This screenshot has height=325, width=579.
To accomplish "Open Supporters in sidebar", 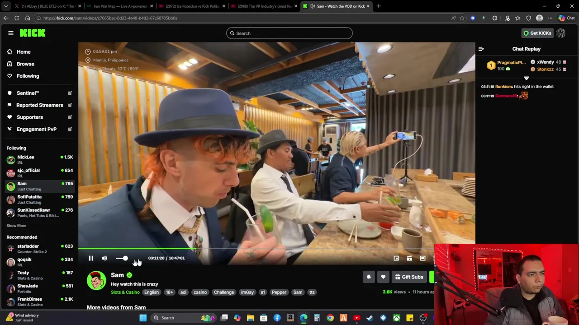I will [x=29, y=117].
